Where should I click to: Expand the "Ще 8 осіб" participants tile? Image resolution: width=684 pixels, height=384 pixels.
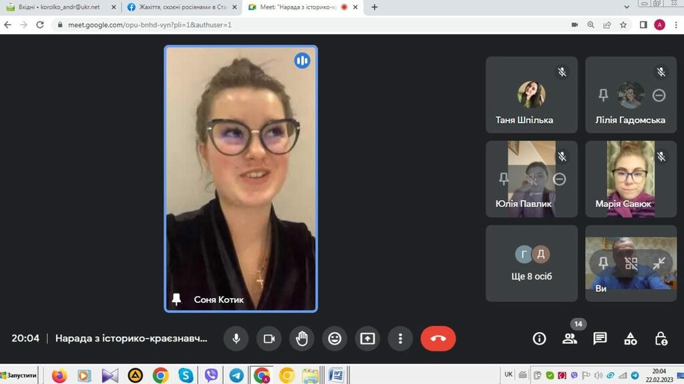pos(531,263)
